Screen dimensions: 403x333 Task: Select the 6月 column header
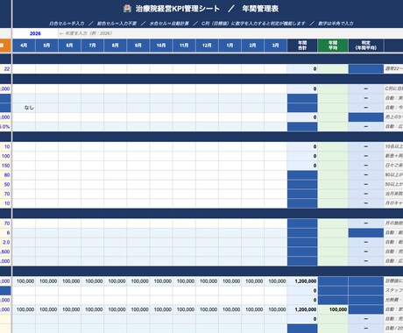(69, 46)
